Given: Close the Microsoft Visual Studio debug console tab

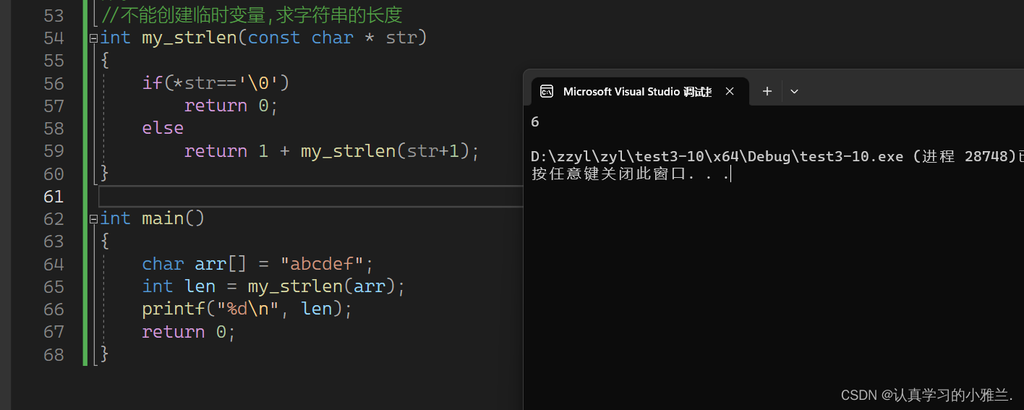Looking at the screenshot, I should tap(730, 91).
